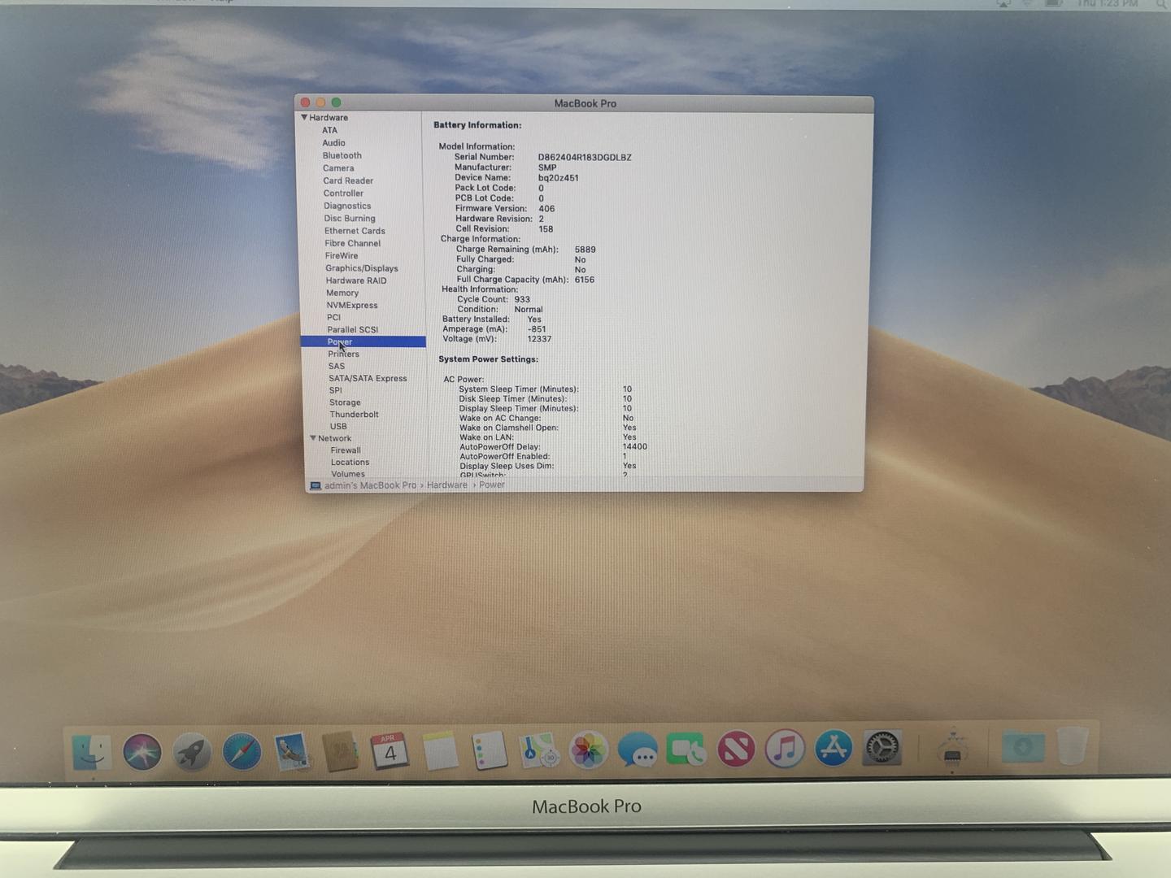This screenshot has width=1171, height=878.
Task: Select Controller in sidebar
Action: pos(343,193)
